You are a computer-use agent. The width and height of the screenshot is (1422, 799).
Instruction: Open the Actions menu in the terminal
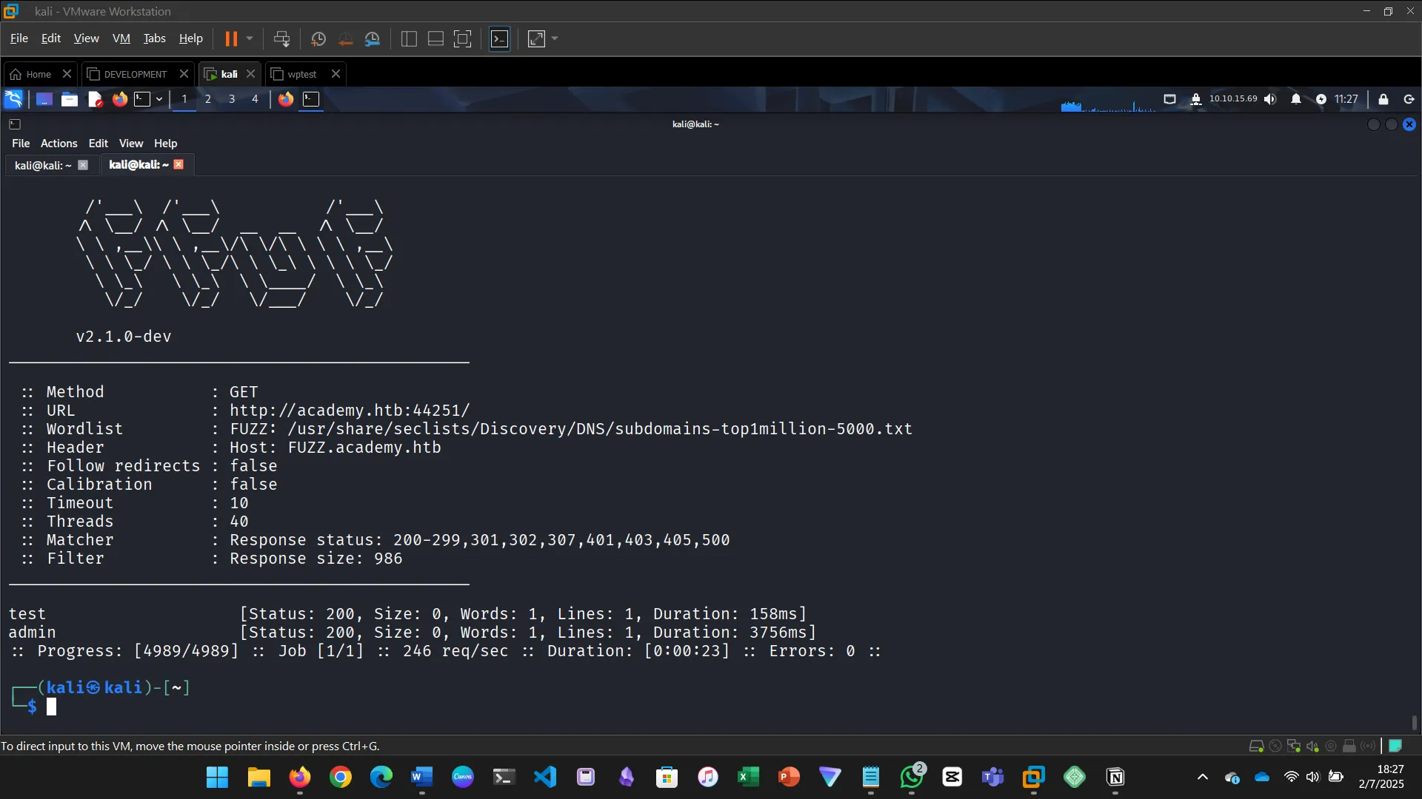59,143
